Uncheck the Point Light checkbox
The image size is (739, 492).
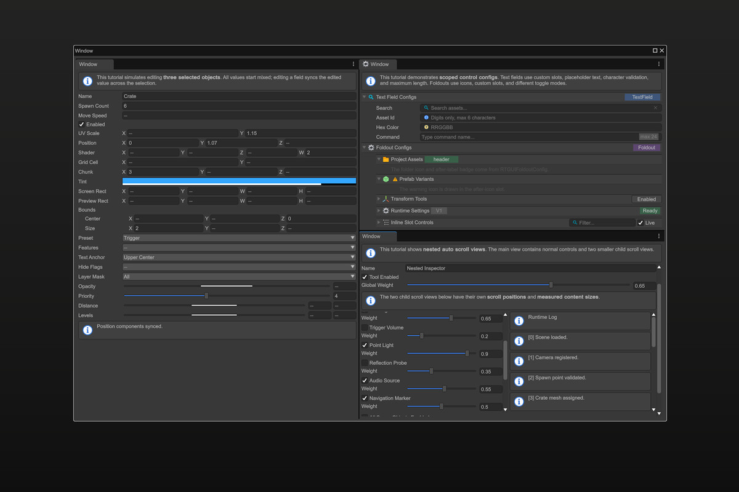click(365, 346)
